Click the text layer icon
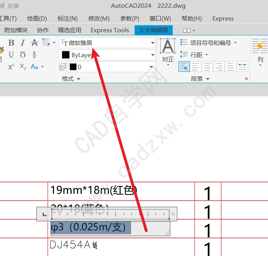Screen dimensions: 268x256 (63, 67)
